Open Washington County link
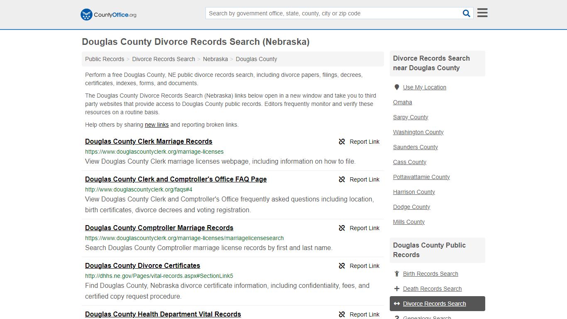Image resolution: width=567 pixels, height=319 pixels. click(x=418, y=132)
